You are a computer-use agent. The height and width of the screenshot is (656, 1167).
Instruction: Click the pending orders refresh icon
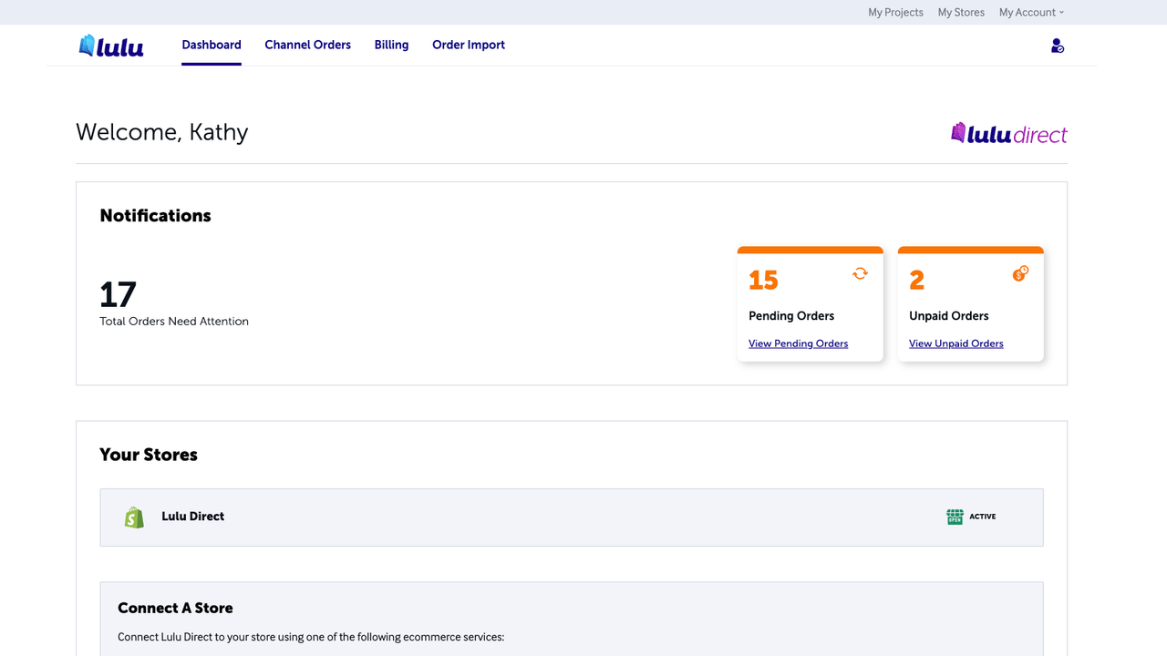860,273
